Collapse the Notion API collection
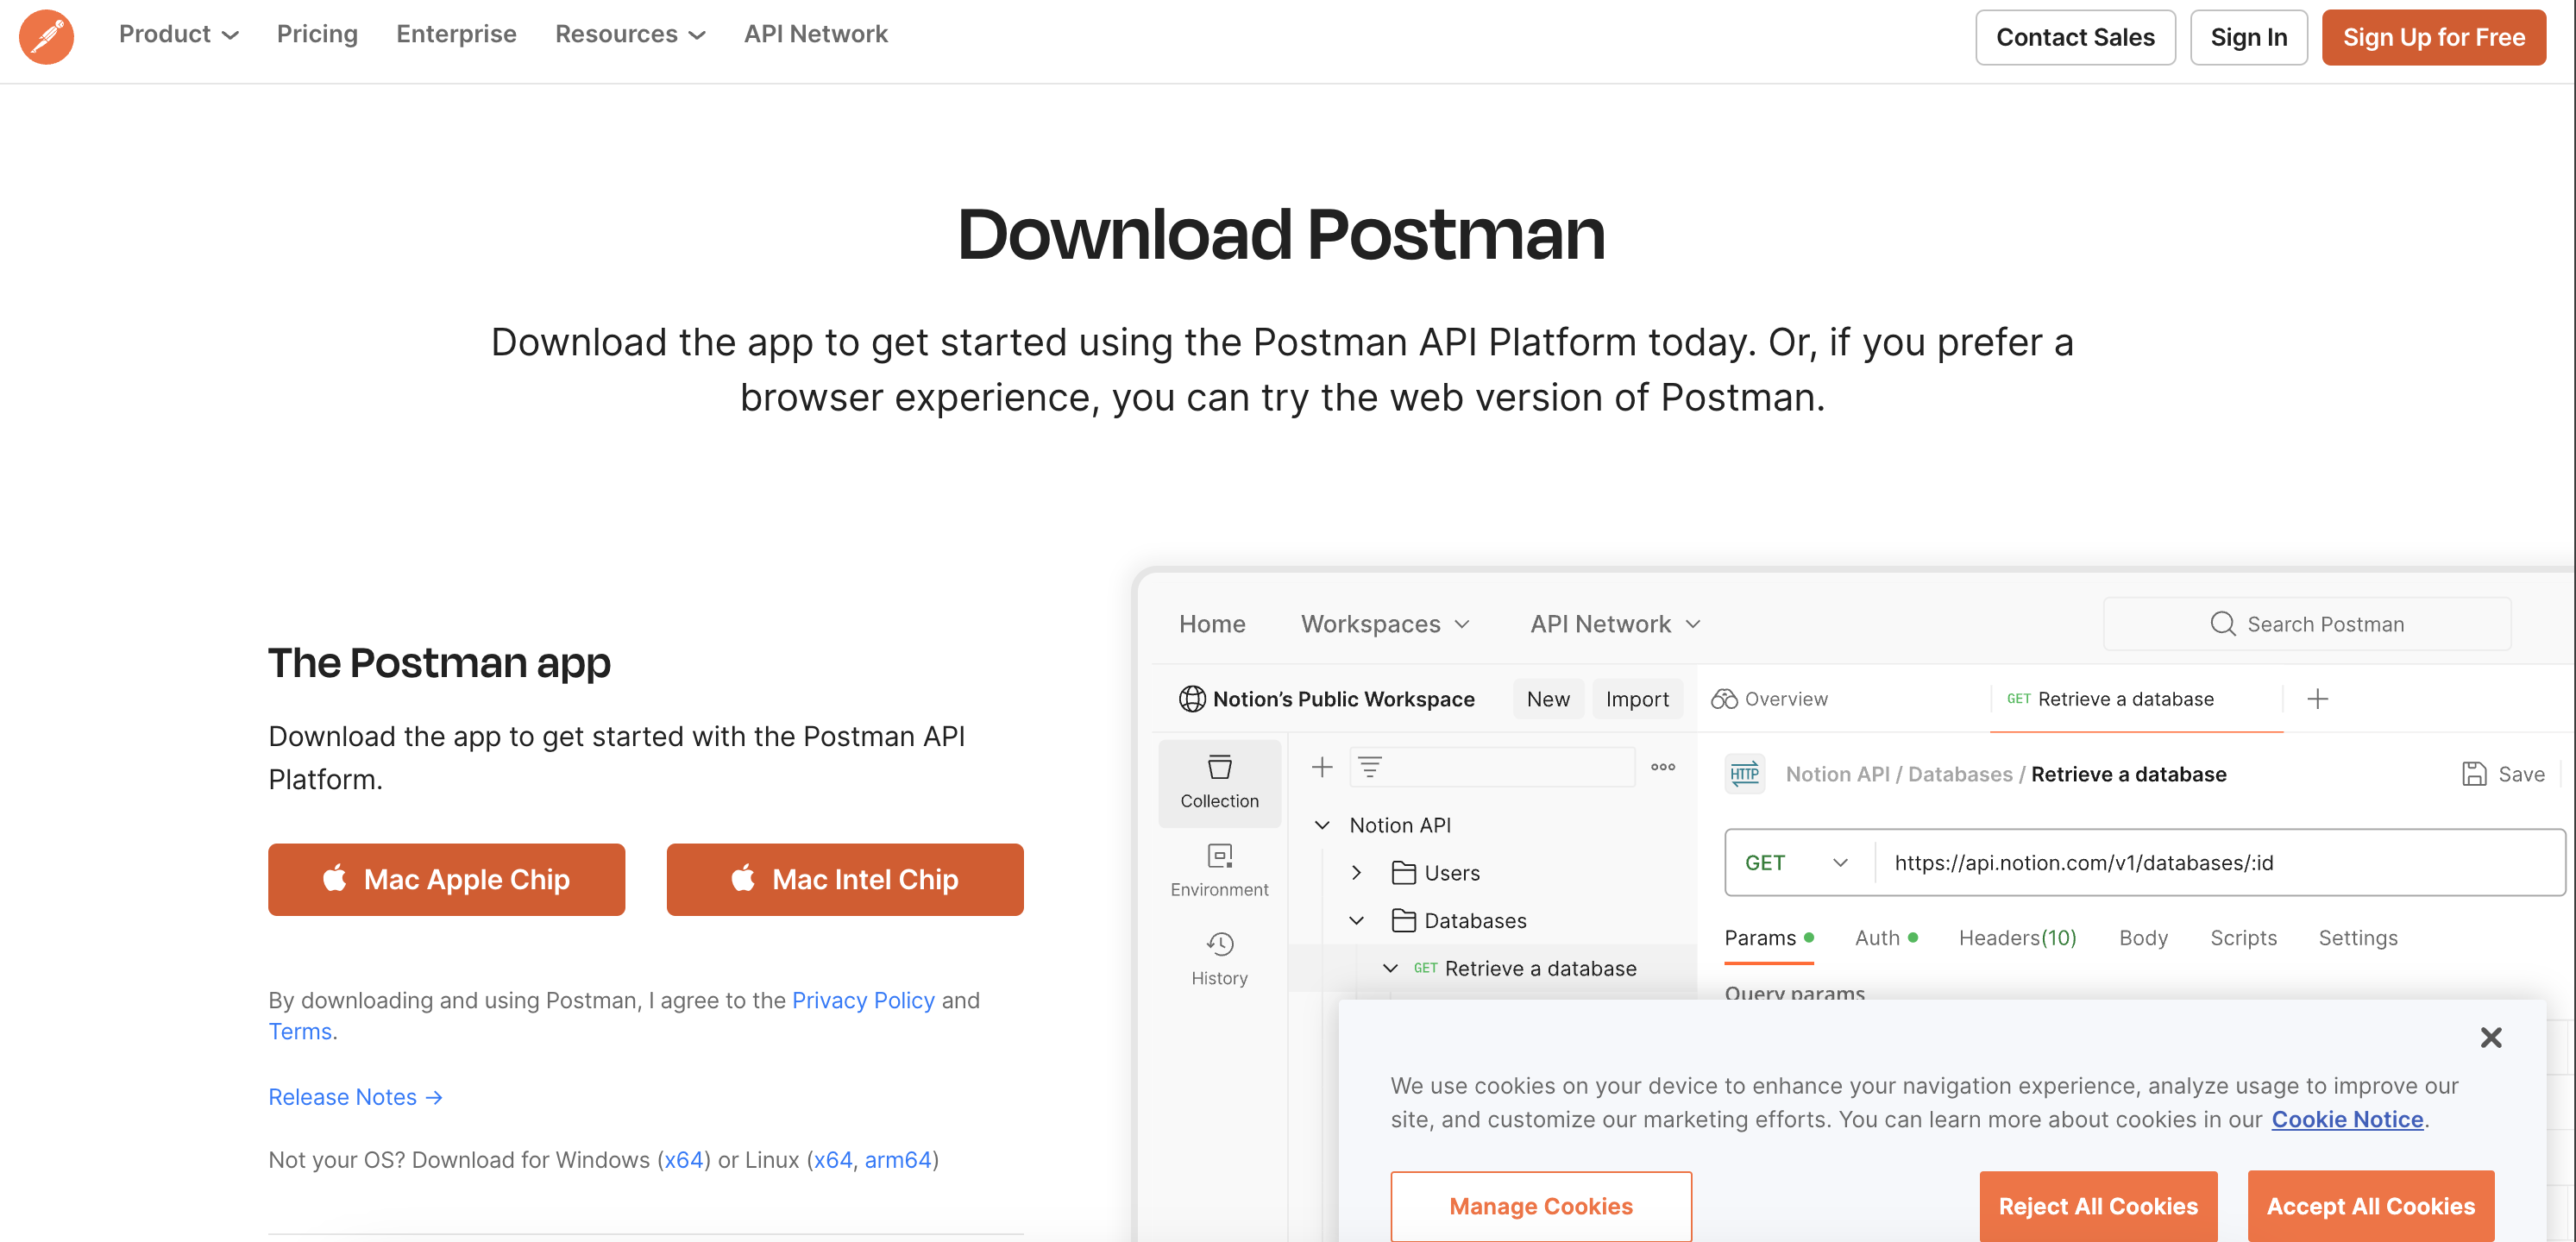The width and height of the screenshot is (2576, 1242). 1322,825
